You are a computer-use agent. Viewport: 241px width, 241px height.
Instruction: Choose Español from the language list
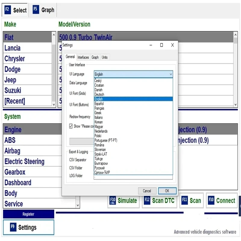click(x=133, y=104)
